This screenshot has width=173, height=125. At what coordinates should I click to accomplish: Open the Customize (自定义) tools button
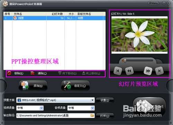click(x=75, y=86)
